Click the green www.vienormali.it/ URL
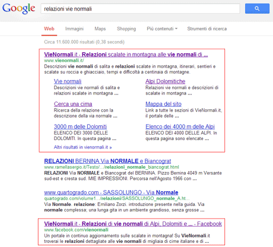This screenshot has width=273, height=247. click(64, 61)
